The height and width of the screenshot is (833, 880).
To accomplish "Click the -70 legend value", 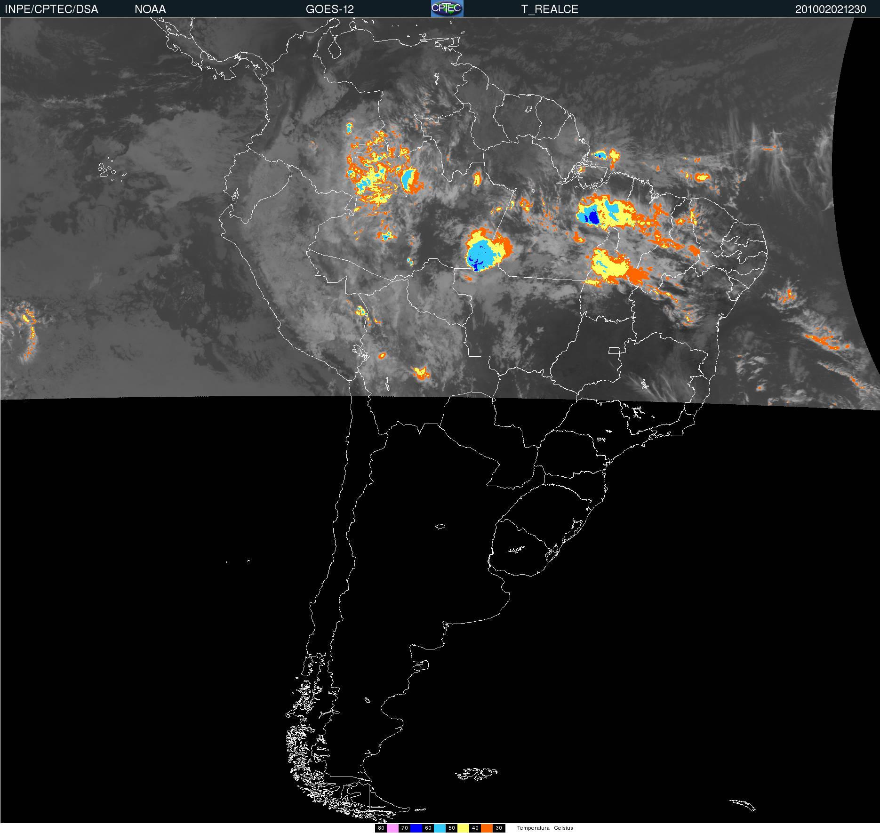I will [404, 828].
